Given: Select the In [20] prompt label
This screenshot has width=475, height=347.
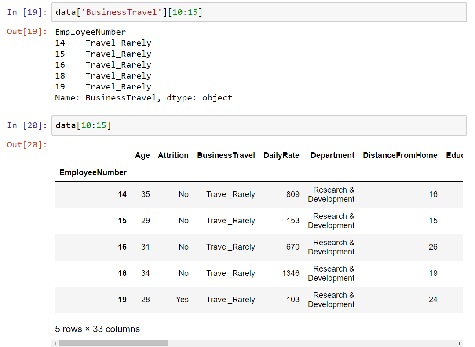Looking at the screenshot, I should tap(24, 125).
